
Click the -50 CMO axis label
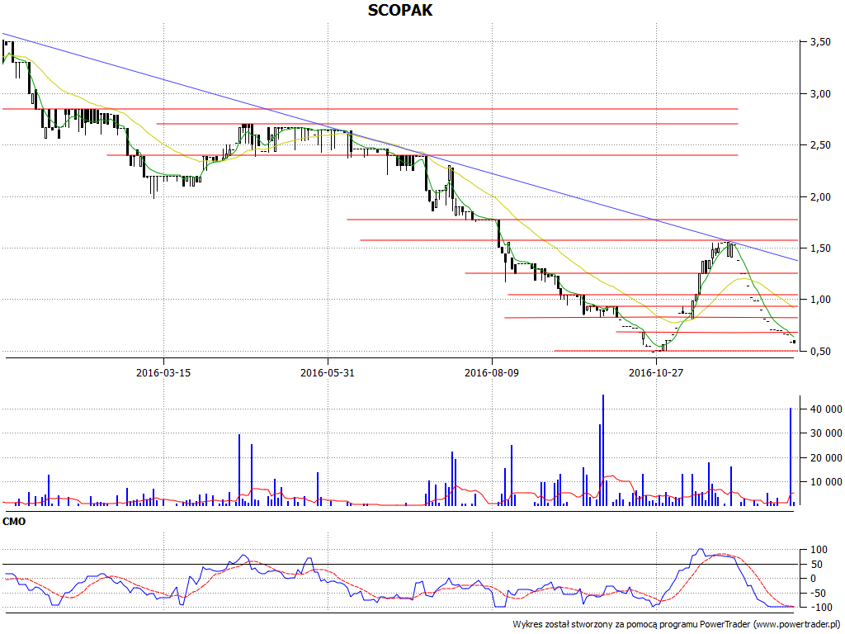point(818,594)
